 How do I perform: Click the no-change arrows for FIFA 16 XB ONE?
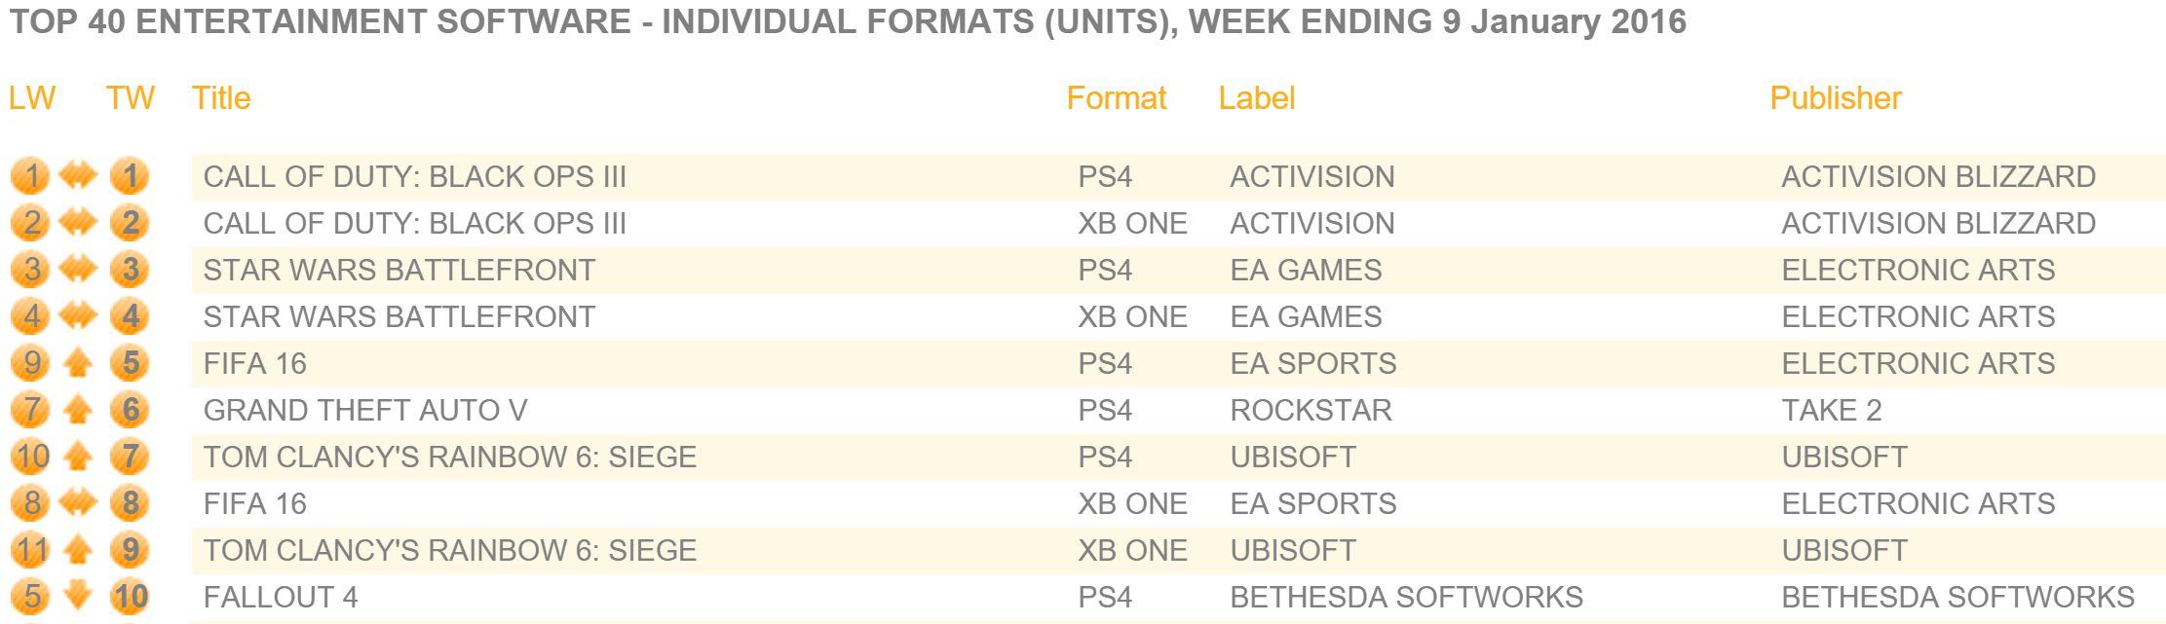pos(78,503)
